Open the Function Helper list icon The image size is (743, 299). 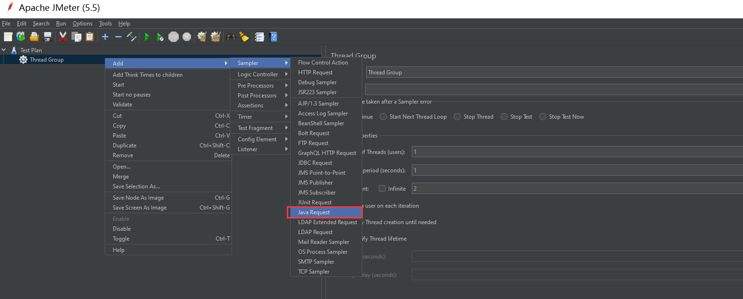(259, 37)
